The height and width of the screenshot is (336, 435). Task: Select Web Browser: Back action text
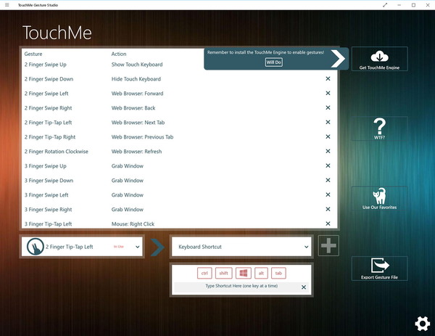[133, 107]
